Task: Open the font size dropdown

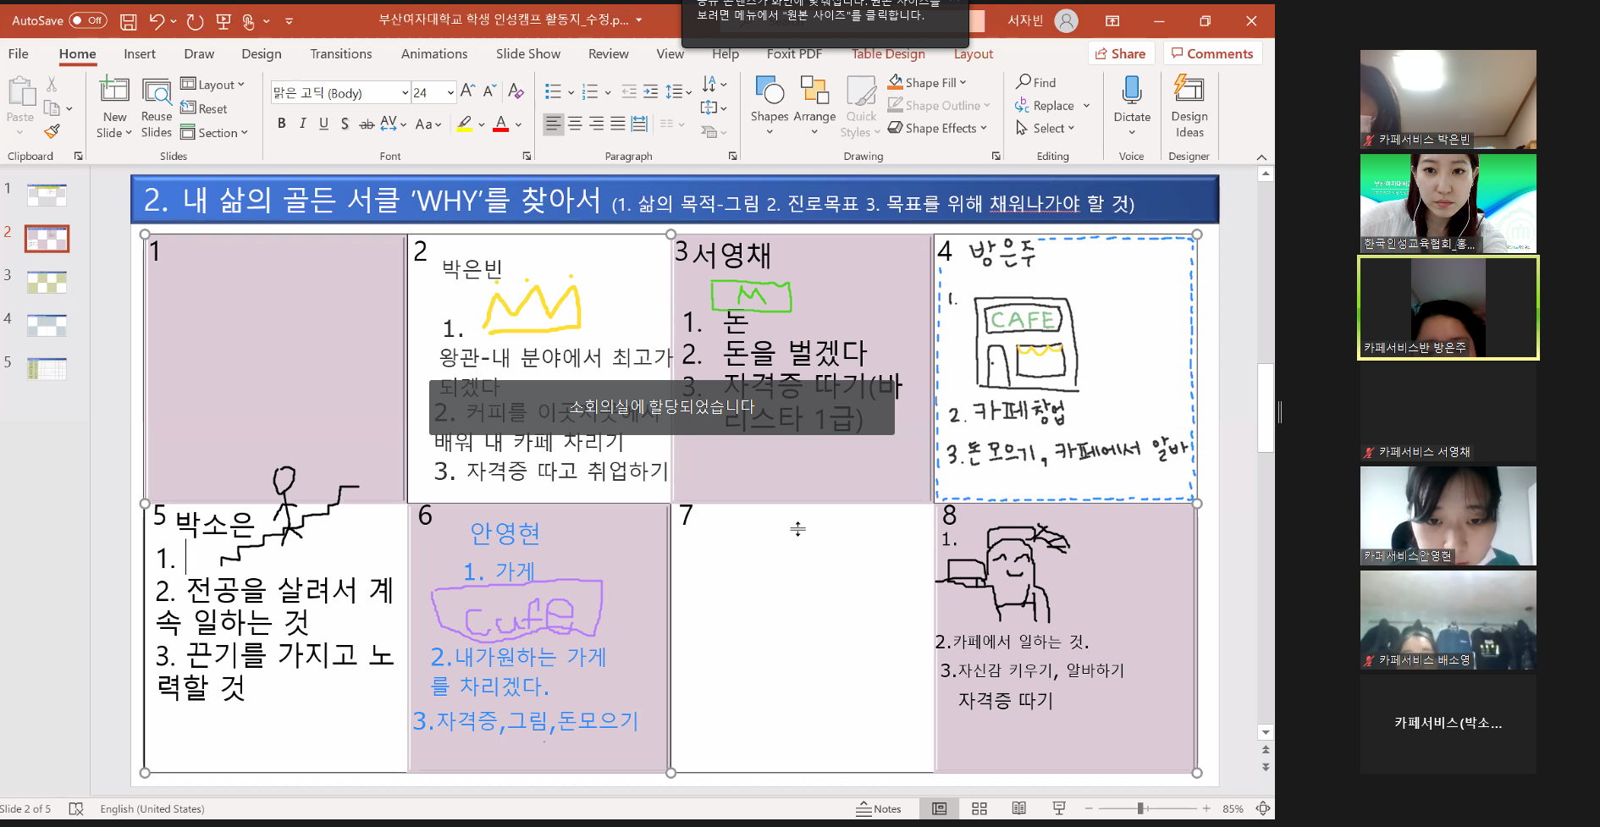Action: point(450,92)
